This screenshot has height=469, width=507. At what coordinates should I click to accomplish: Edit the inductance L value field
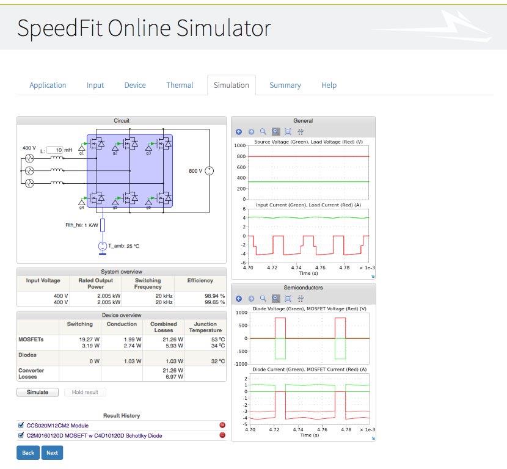(x=55, y=150)
